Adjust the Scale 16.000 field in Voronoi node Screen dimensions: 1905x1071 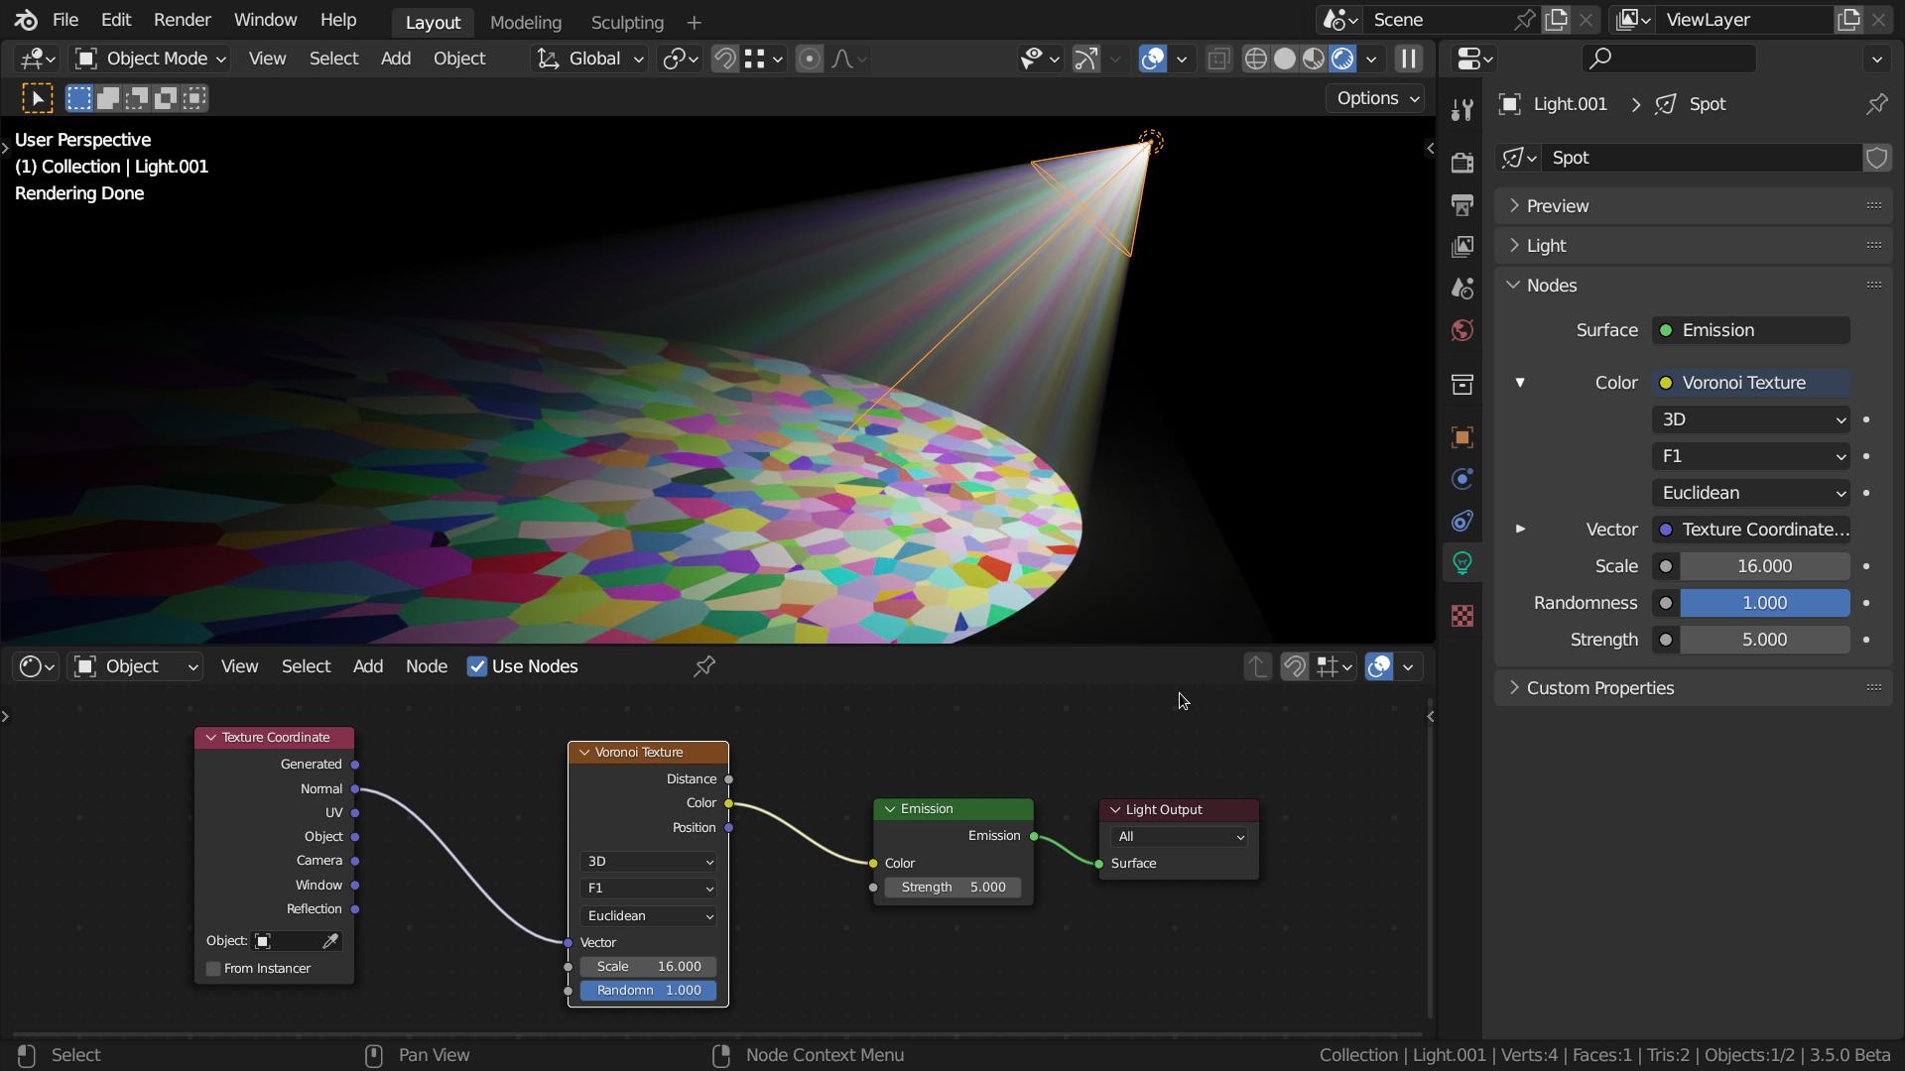coord(648,966)
